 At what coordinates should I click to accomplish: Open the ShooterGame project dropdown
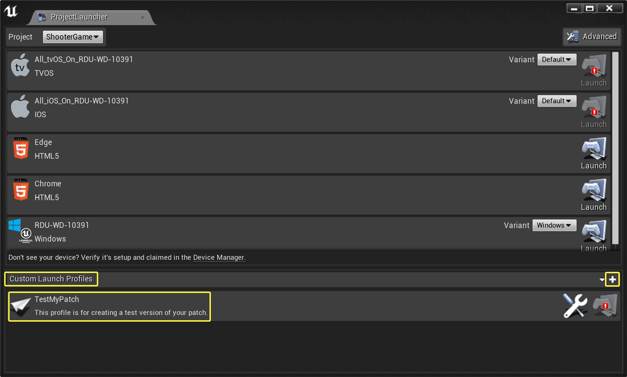[x=72, y=37]
